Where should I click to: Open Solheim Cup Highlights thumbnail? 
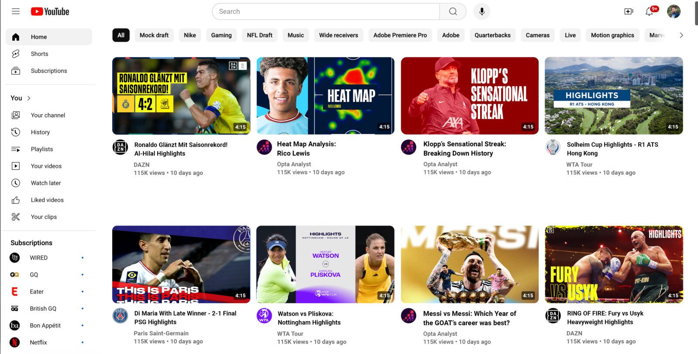point(614,96)
